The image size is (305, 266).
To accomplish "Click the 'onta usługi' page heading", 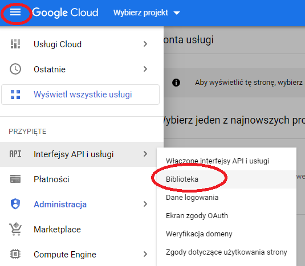I will 189,40.
